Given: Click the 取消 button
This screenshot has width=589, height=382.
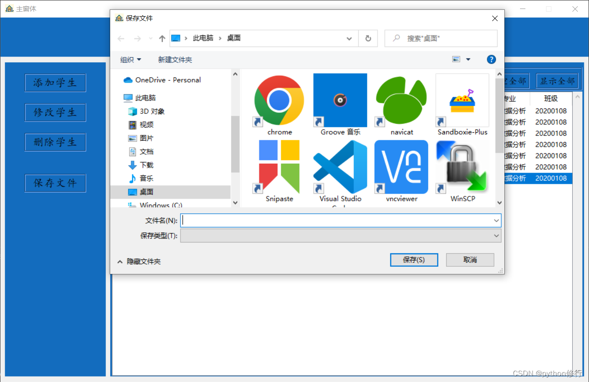Looking at the screenshot, I should tap(470, 260).
